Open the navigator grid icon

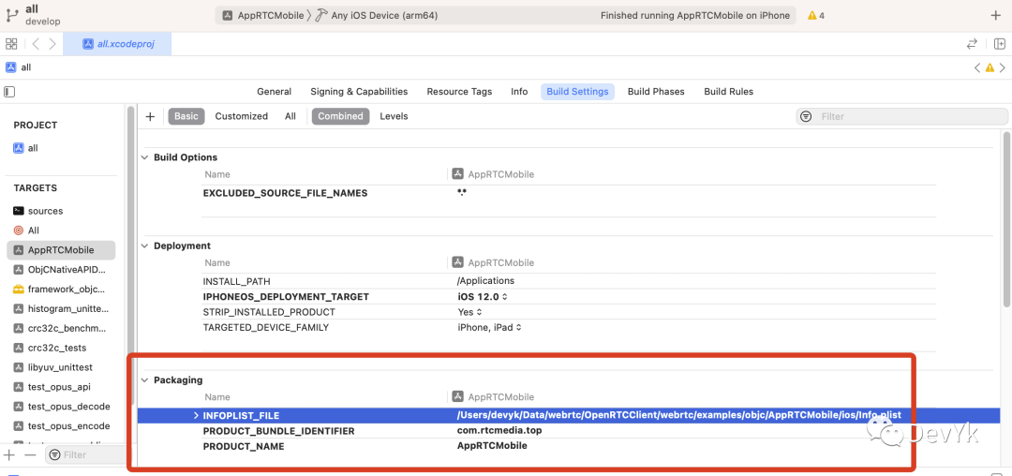point(11,44)
